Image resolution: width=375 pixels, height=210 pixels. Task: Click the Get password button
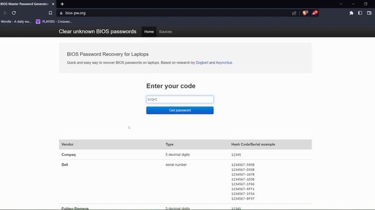pos(180,110)
